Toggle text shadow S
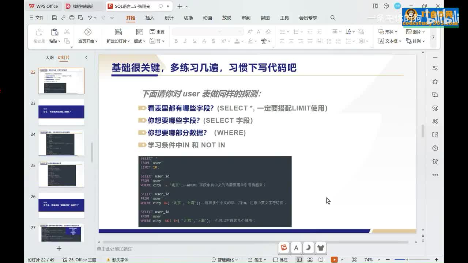 [214, 41]
